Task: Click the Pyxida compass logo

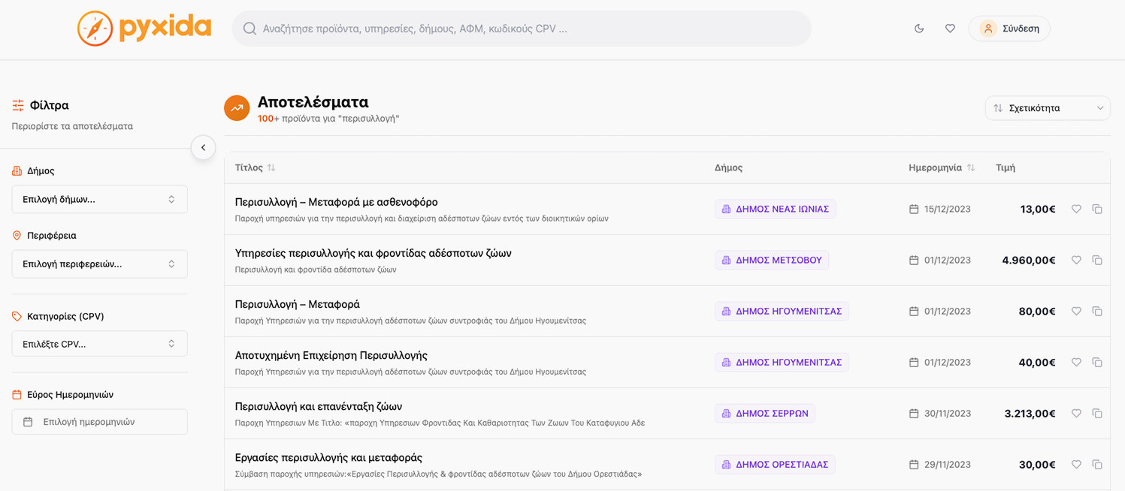Action: [x=95, y=29]
